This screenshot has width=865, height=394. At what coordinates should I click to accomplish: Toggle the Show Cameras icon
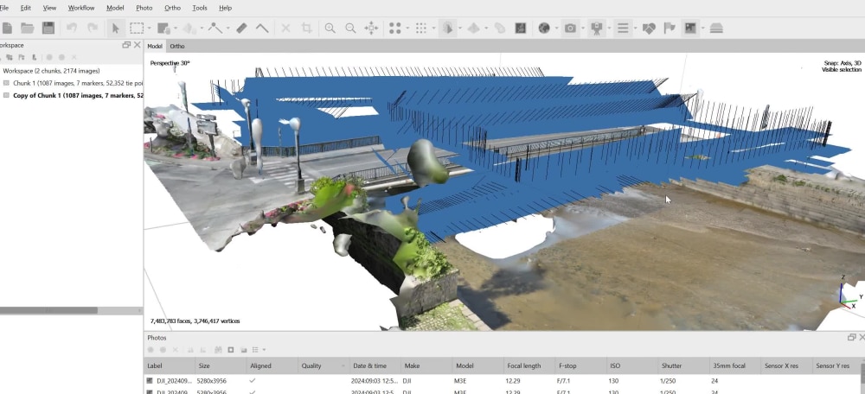(x=596, y=29)
